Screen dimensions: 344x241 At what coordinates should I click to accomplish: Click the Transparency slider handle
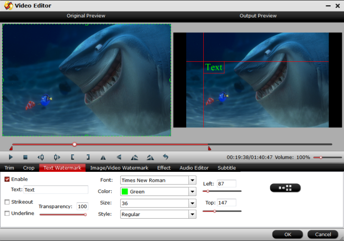(x=85, y=215)
